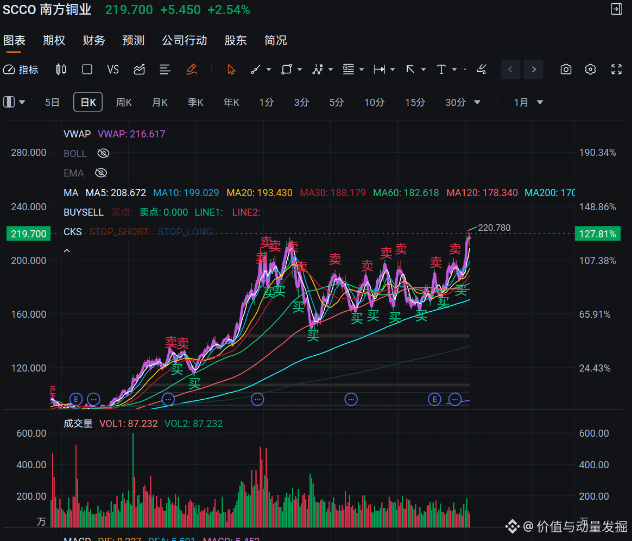Viewport: 632px width, 541px height.
Task: Click the text lines list icon
Action: 165,70
